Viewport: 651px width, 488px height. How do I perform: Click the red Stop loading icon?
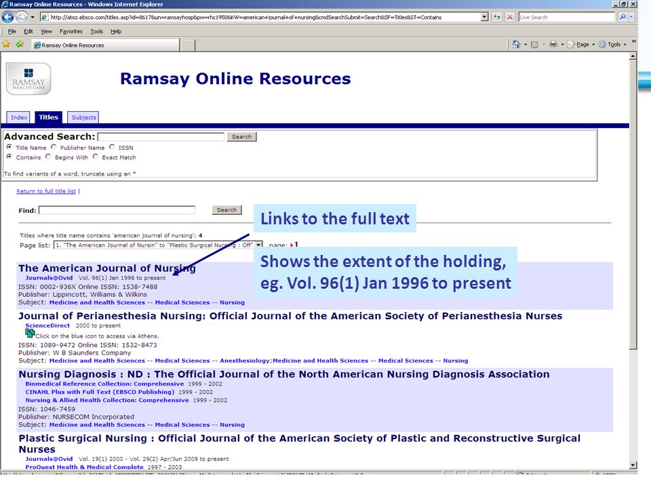click(x=510, y=17)
